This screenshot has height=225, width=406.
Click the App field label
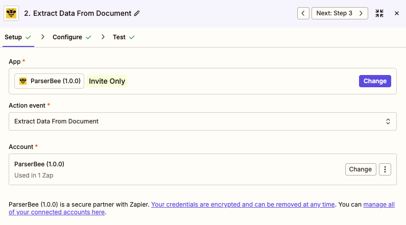(x=14, y=62)
